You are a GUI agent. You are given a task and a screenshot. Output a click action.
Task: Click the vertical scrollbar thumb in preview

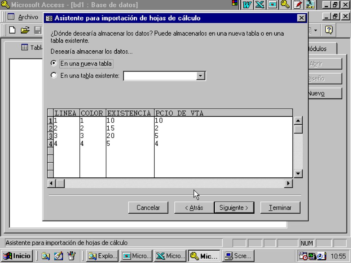298,129
